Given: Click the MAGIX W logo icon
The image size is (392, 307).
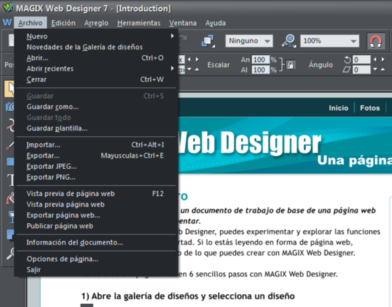Looking at the screenshot, I should click(7, 22).
